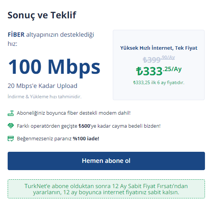Click the 20 Mbps'e Kadar Upload text
213x203 pixels.
42,86
